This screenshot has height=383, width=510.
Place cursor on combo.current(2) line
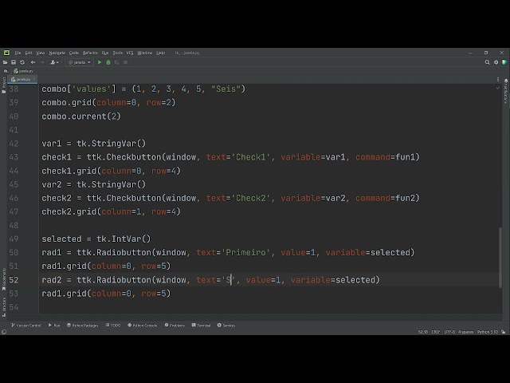(x=81, y=116)
